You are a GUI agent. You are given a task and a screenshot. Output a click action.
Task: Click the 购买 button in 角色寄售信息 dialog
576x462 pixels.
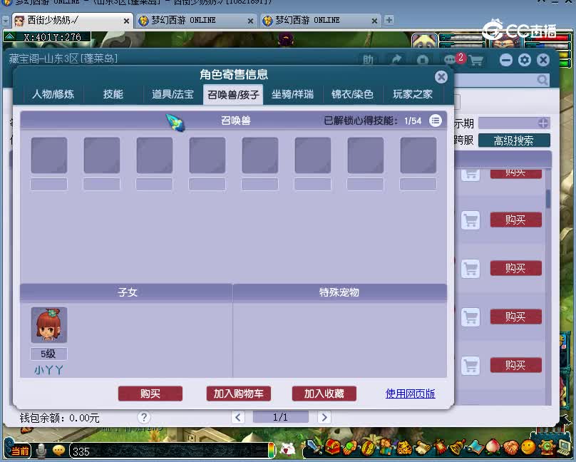pyautogui.click(x=150, y=394)
